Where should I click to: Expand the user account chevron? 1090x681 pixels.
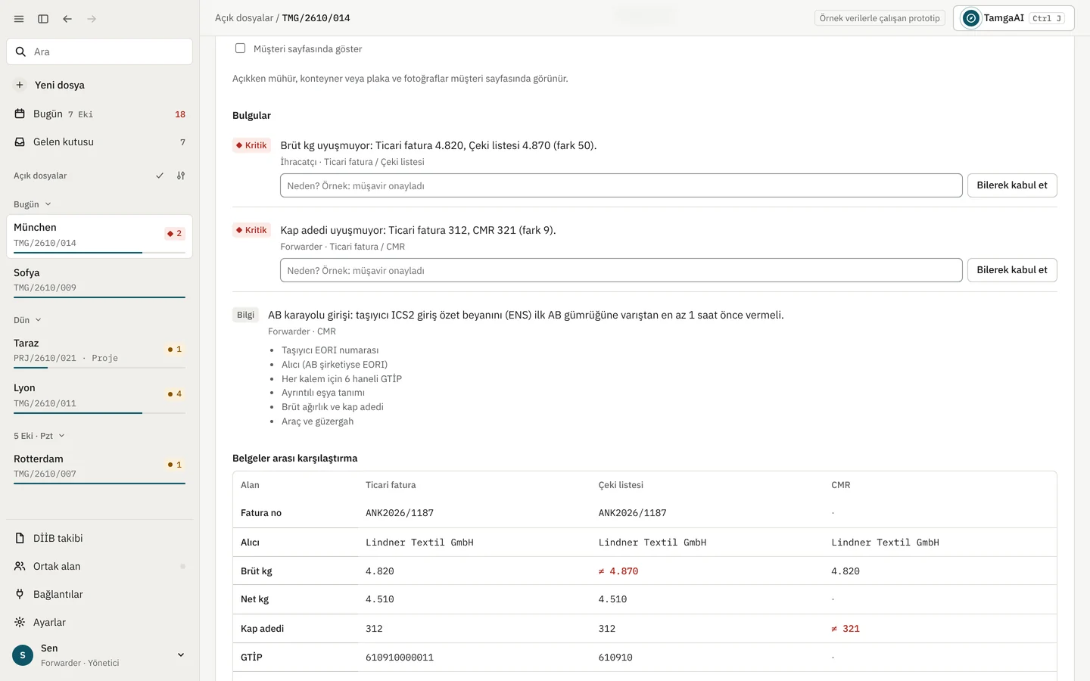[181, 655]
